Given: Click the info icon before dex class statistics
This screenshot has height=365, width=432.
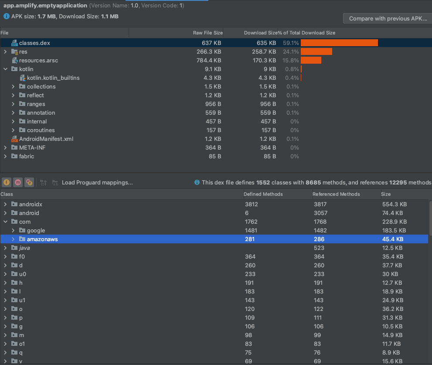Looking at the screenshot, I should (x=197, y=182).
